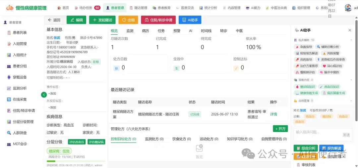The height and width of the screenshot is (168, 358).
Task: Click the 首页 home icon in top navigation
Action: [x=59, y=8]
